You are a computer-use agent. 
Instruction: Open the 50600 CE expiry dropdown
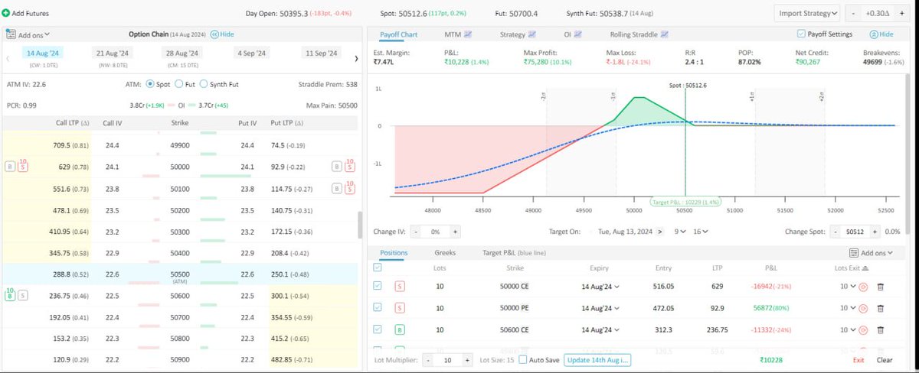point(600,329)
